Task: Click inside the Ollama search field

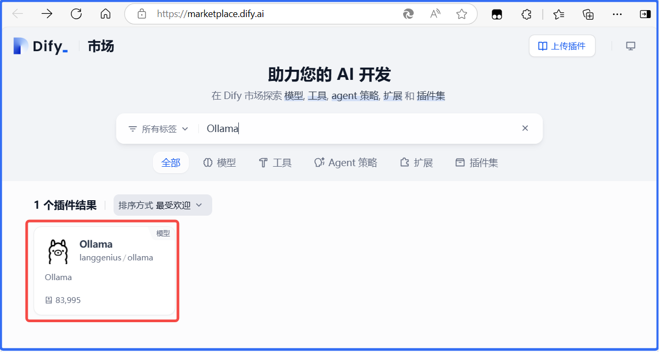Action: [357, 128]
